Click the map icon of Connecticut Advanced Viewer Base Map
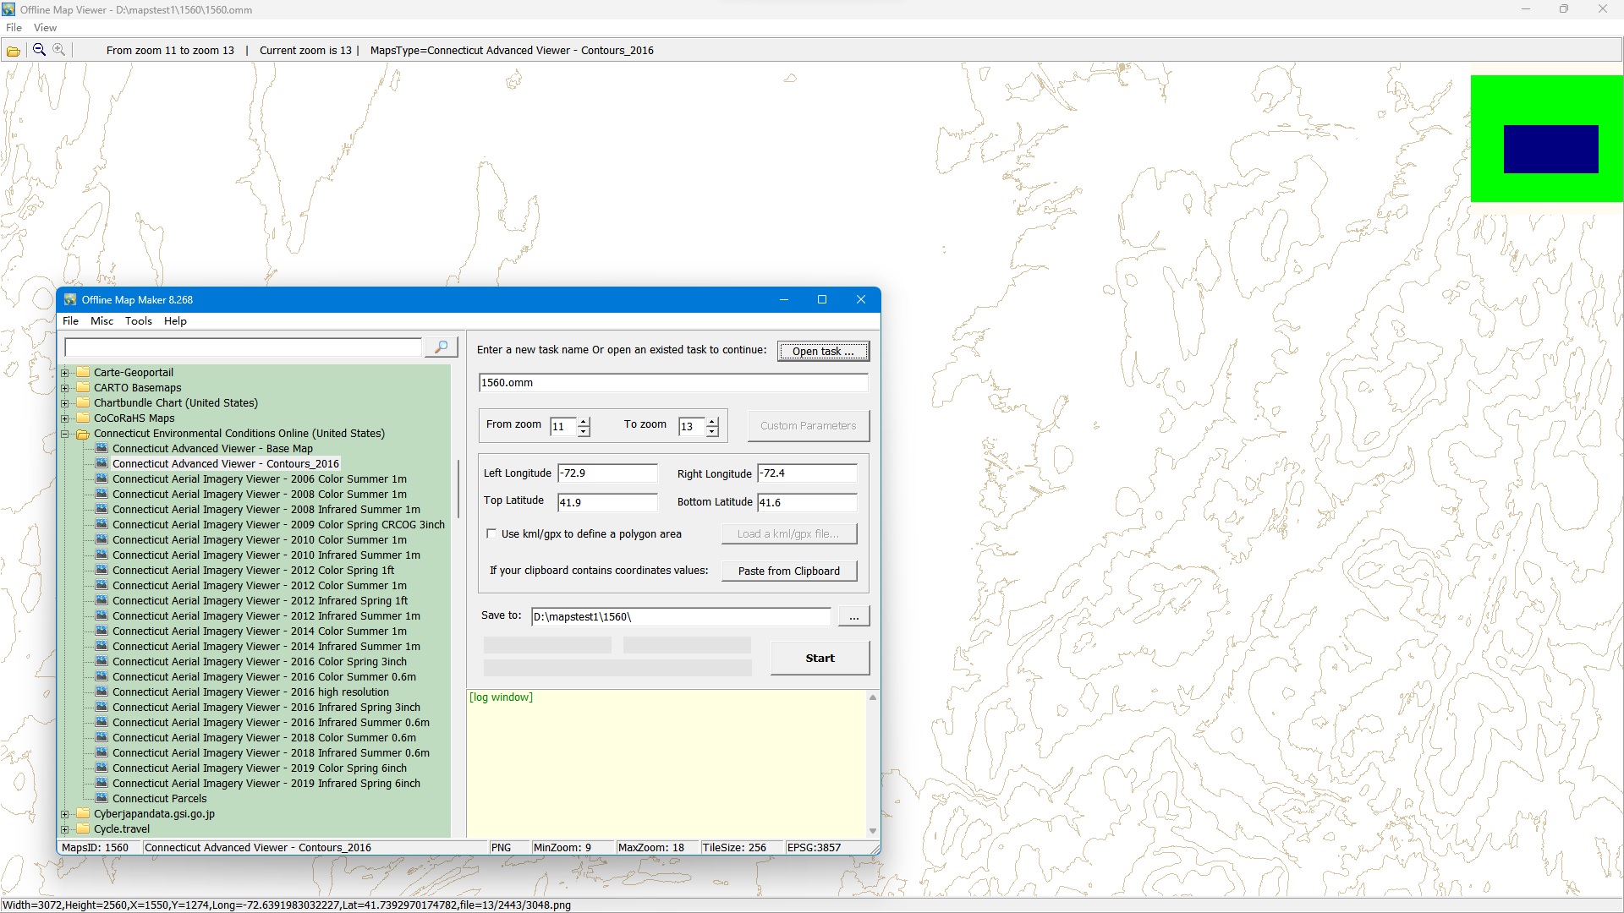The height and width of the screenshot is (913, 1624). pyautogui.click(x=101, y=448)
